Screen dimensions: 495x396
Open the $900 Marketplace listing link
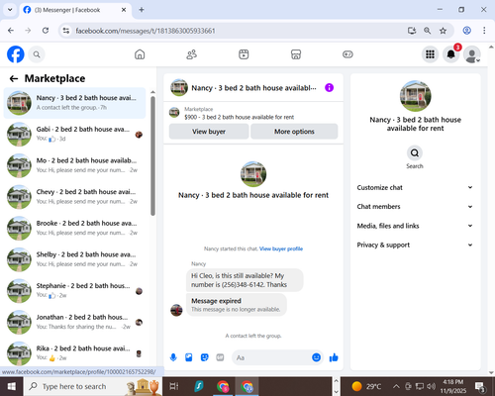[239, 117]
